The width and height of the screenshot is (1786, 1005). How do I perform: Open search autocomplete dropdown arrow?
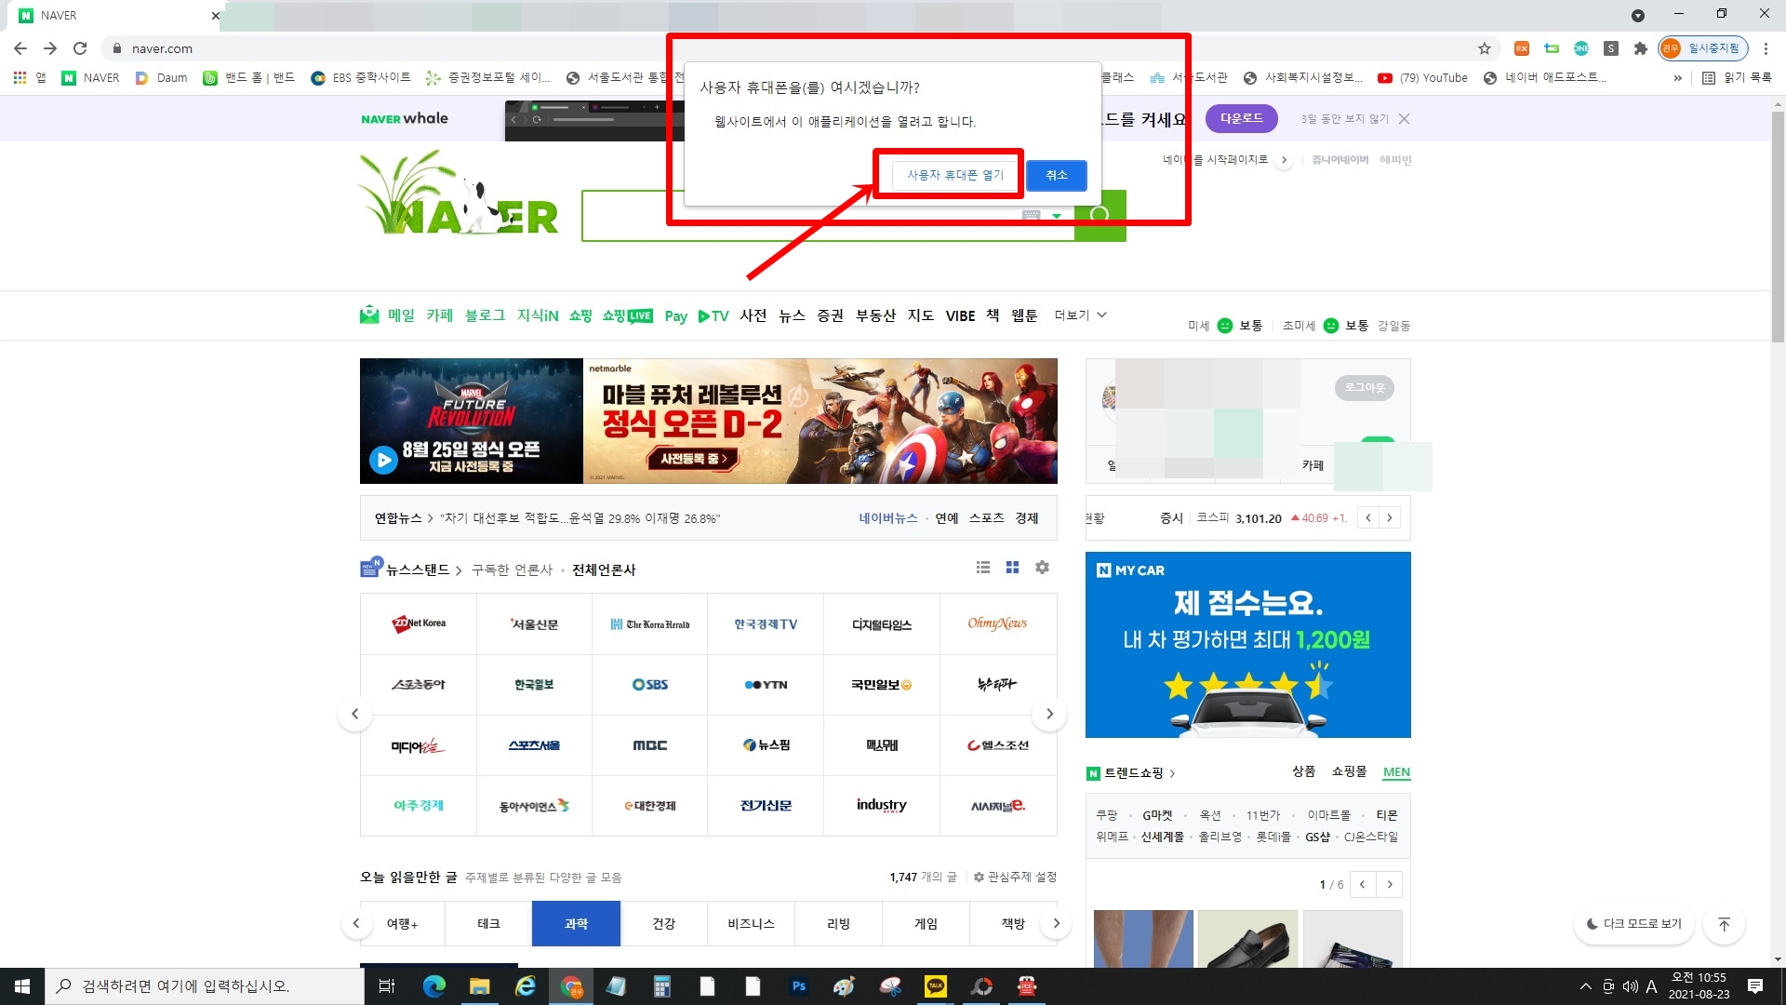(x=1057, y=216)
